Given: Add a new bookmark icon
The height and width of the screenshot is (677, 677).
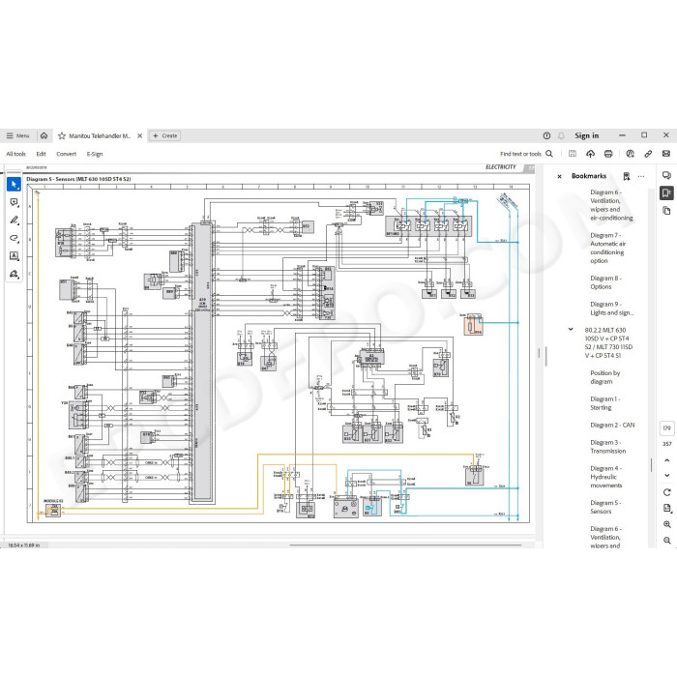Looking at the screenshot, I should [626, 176].
